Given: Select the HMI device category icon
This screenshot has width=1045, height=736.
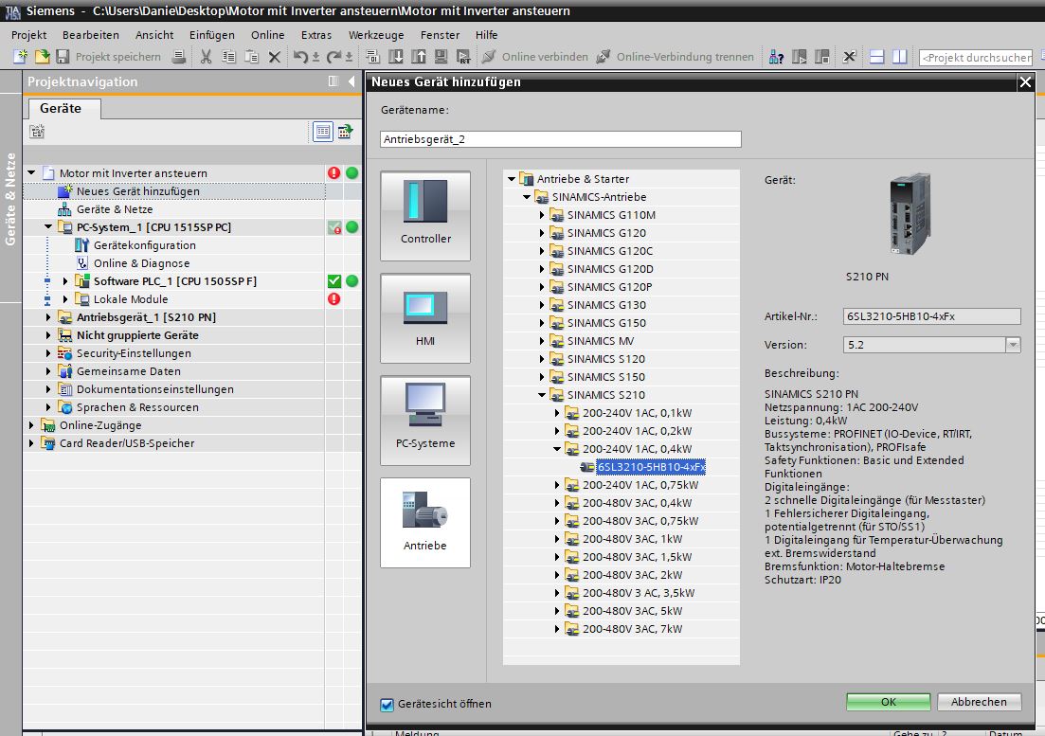Looking at the screenshot, I should coord(424,317).
